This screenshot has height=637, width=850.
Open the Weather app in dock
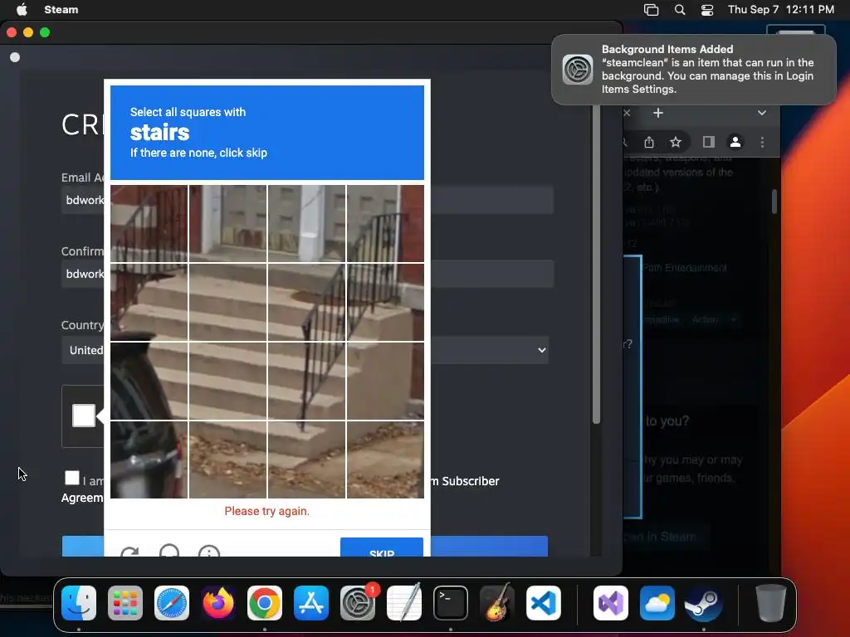(657, 603)
